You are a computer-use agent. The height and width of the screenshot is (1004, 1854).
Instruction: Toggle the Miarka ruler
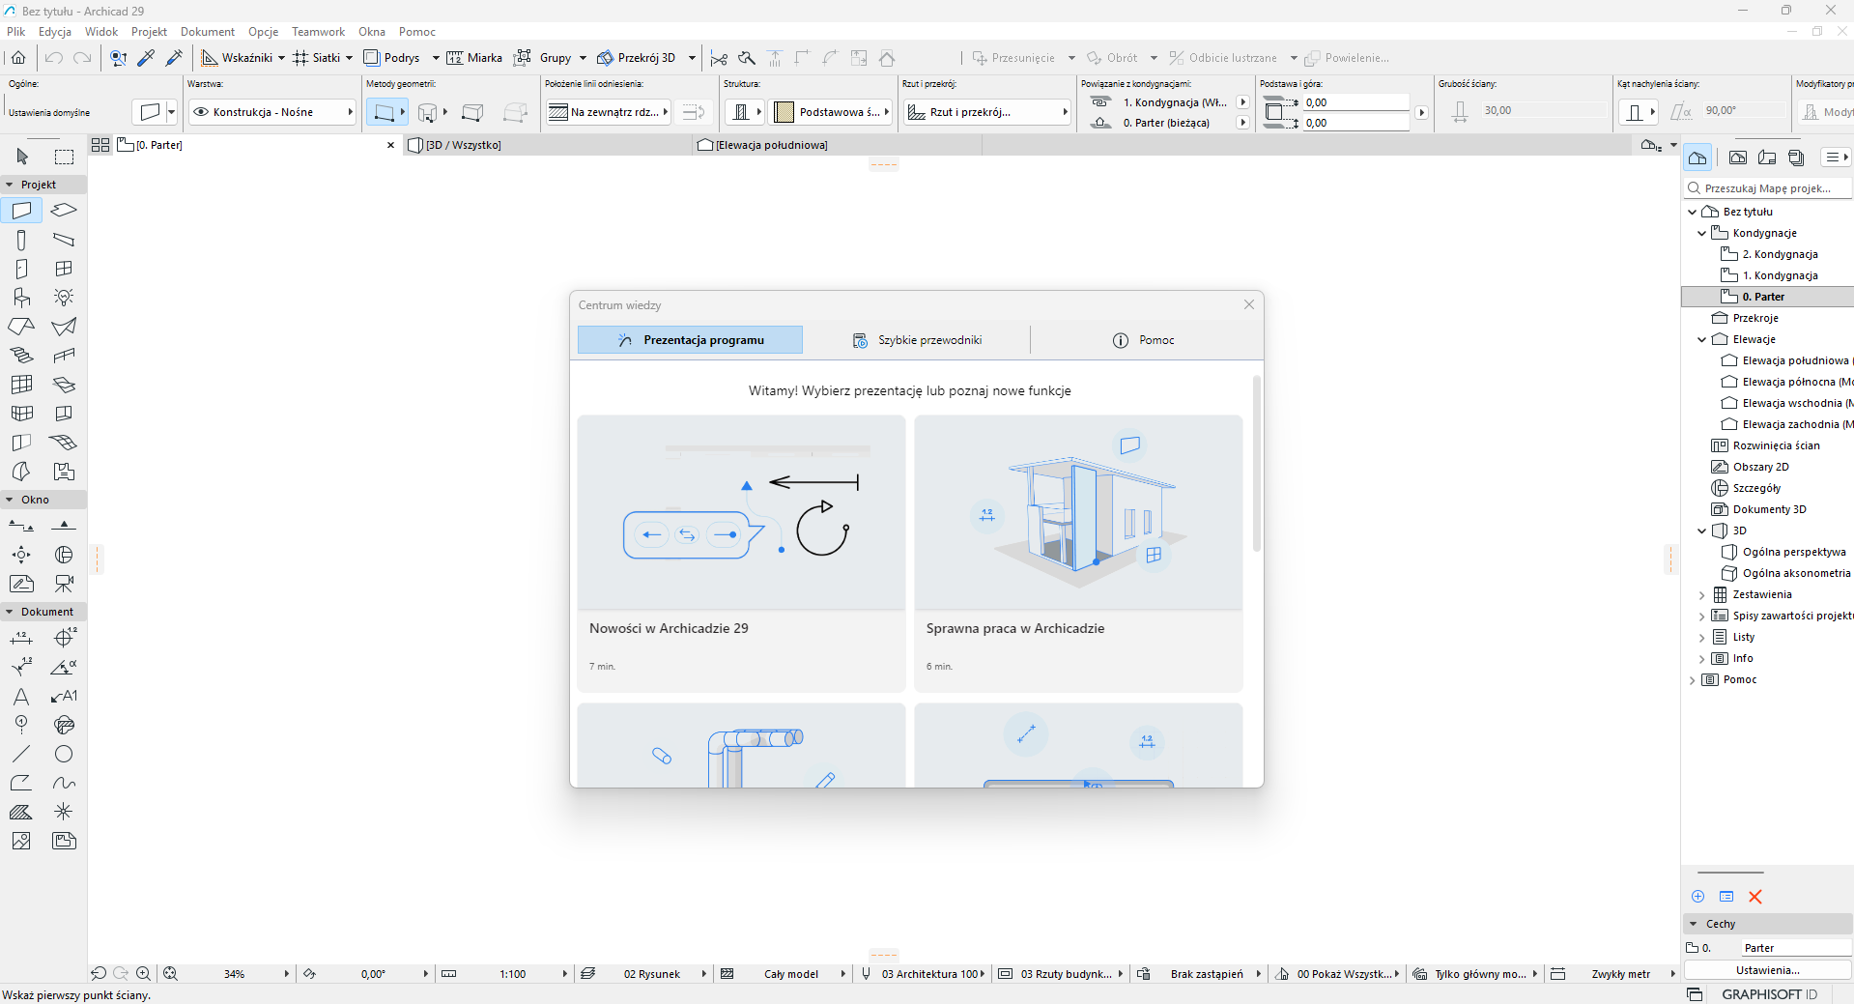click(x=474, y=58)
